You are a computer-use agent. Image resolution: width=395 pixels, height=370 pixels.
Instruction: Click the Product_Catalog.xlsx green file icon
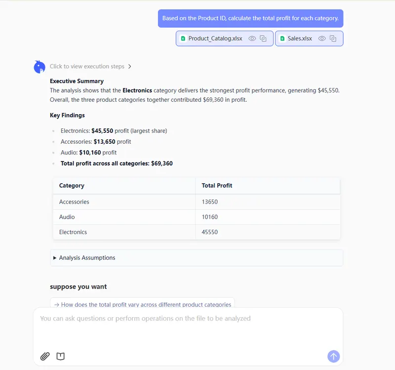[183, 39]
